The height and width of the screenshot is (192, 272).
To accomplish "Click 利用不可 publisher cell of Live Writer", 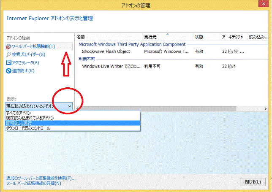I will pos(152,66).
